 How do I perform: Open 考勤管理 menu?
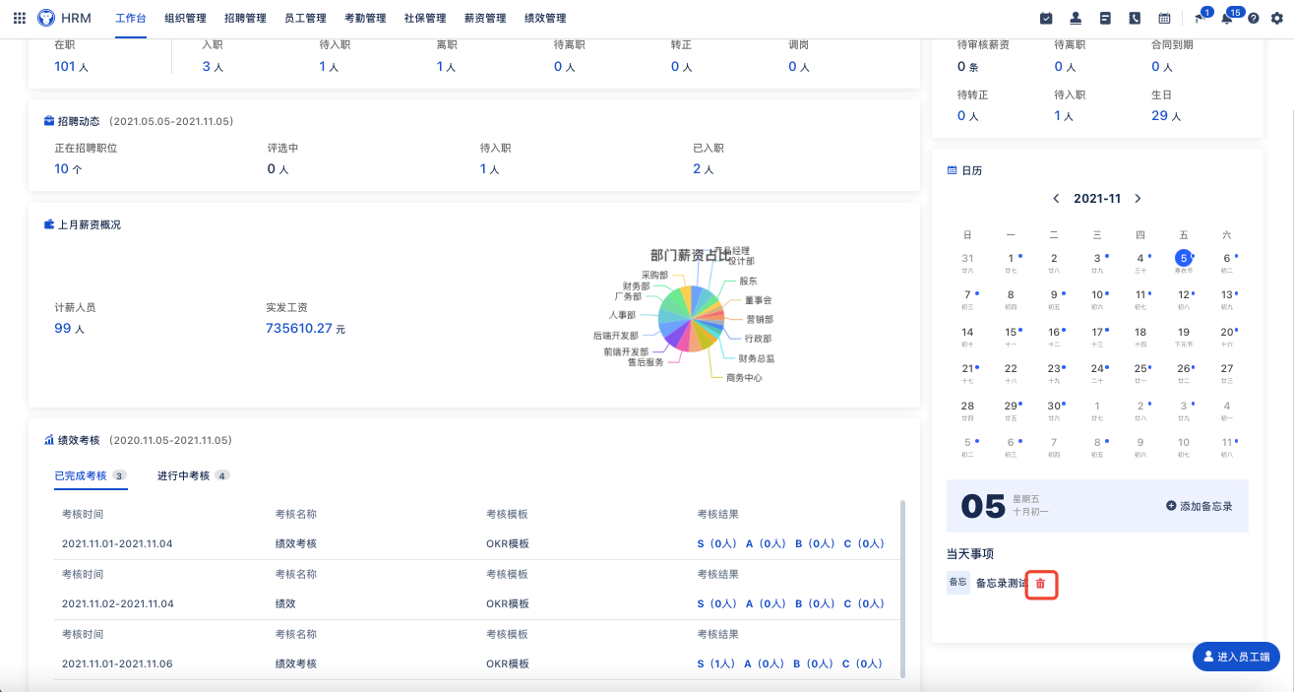tap(365, 18)
